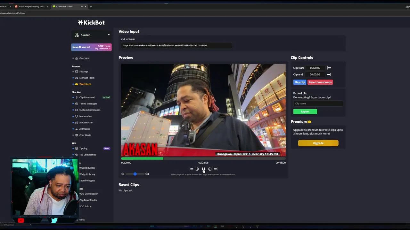Go to Overview page
This screenshot has width=410, height=230.
(84, 58)
